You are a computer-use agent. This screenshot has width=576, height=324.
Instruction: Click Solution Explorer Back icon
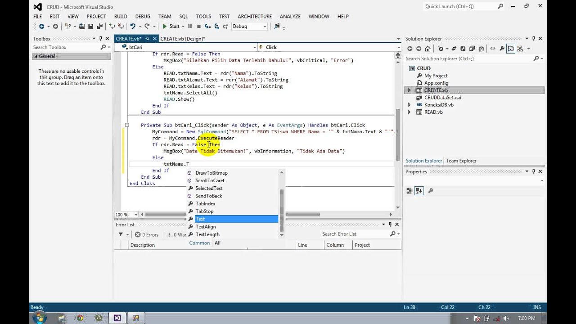[x=409, y=49]
